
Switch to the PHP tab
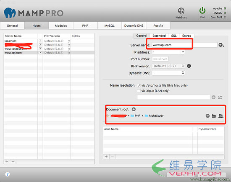click(x=85, y=26)
